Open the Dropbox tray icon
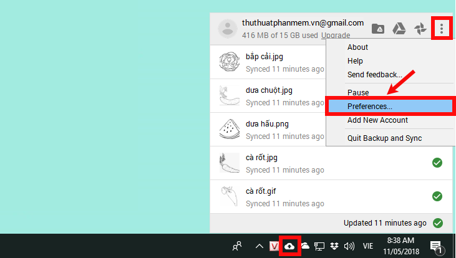Screen dimensions: 456x258 pyautogui.click(x=334, y=246)
